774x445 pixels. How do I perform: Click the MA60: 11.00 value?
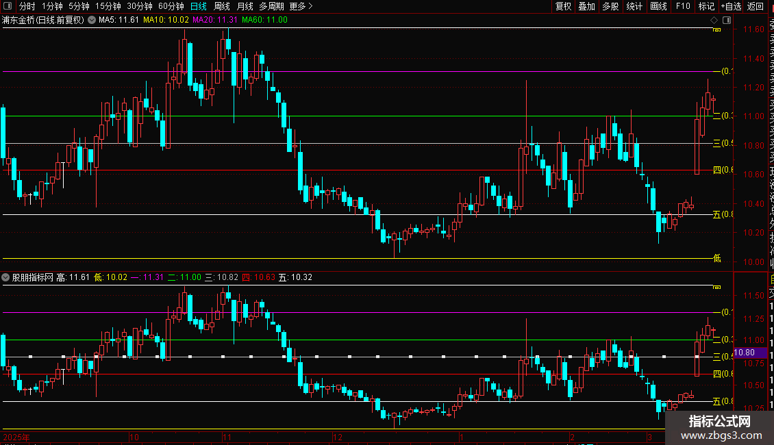pyautogui.click(x=264, y=20)
